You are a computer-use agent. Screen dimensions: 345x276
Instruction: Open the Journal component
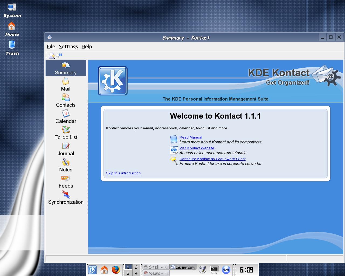(66, 149)
